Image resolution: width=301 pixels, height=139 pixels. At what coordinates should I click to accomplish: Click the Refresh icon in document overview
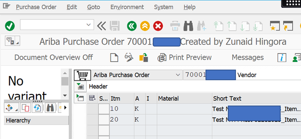(37, 108)
